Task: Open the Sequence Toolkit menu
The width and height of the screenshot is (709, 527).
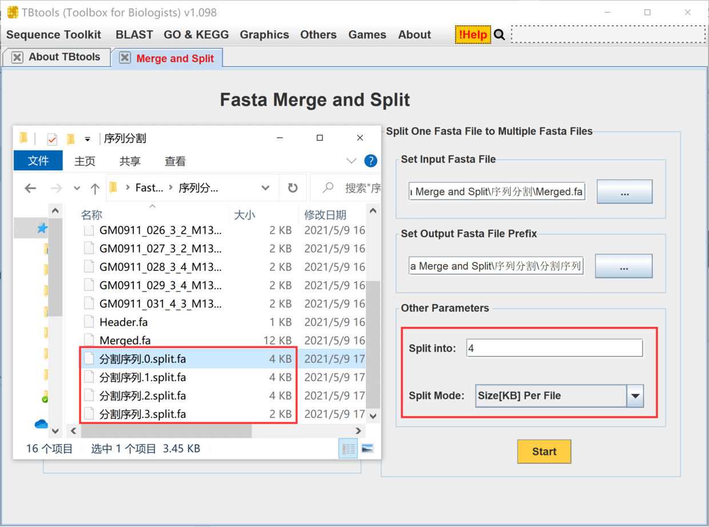Action: click(x=54, y=35)
